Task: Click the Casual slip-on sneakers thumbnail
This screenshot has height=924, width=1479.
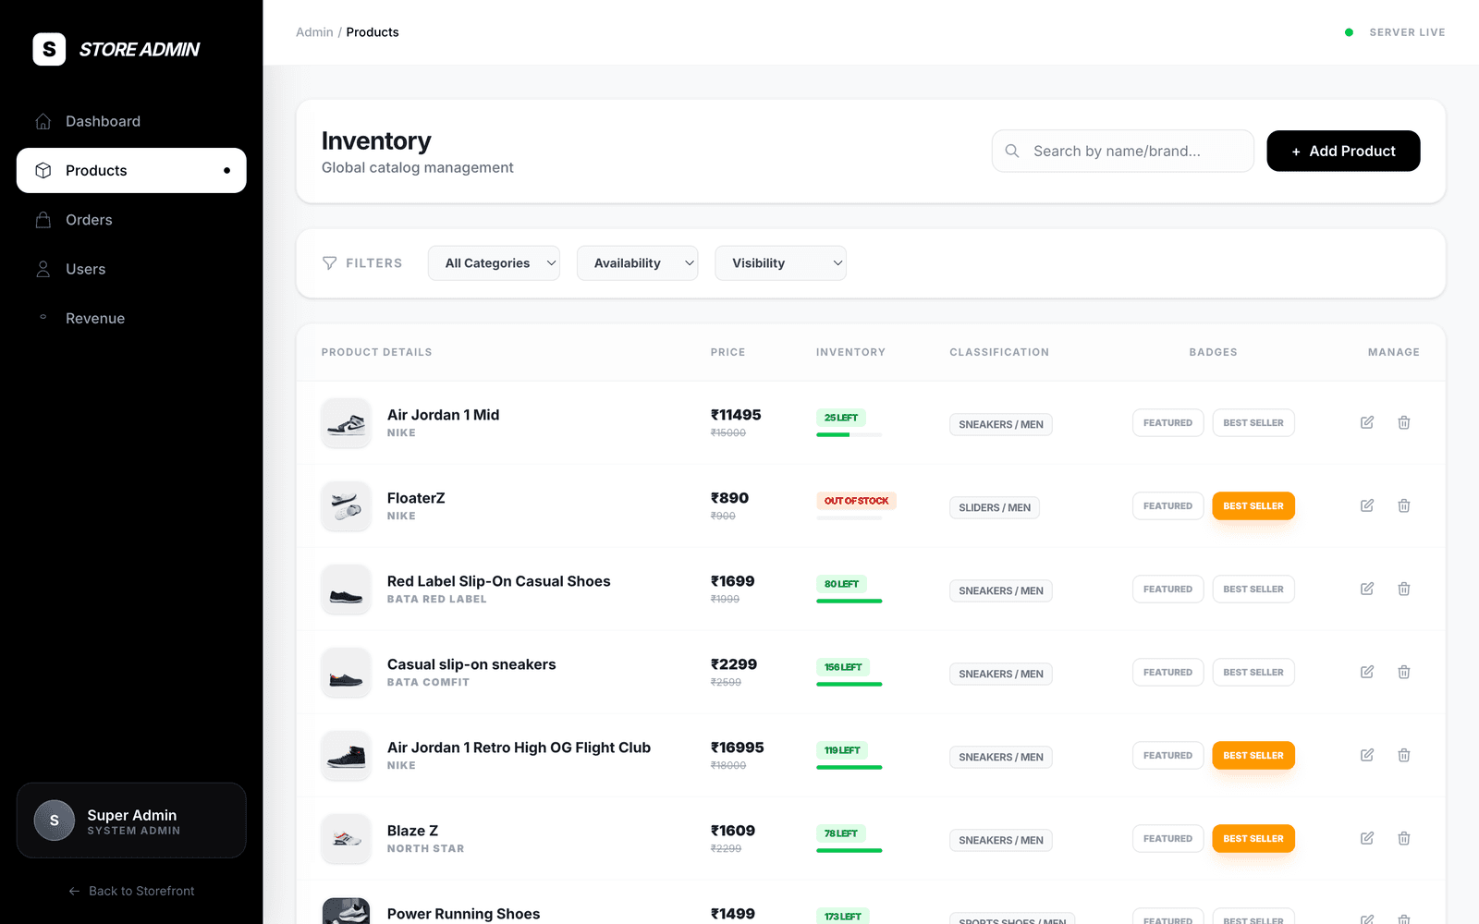Action: (x=346, y=673)
